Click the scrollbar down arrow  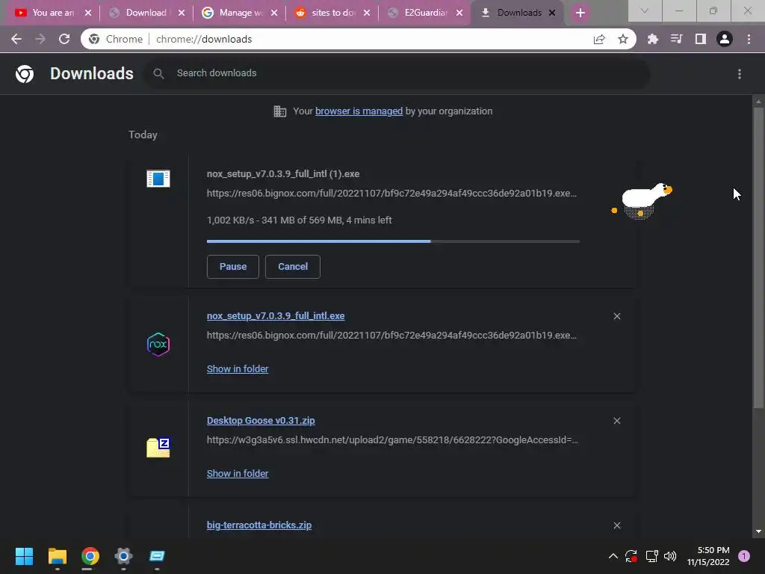pos(758,531)
